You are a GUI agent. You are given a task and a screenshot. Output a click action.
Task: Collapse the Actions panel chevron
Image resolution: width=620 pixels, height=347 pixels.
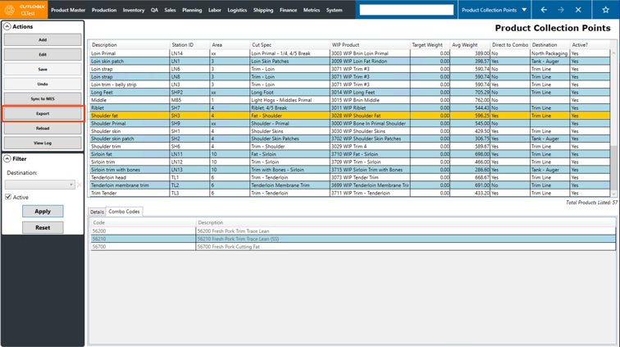click(x=7, y=27)
